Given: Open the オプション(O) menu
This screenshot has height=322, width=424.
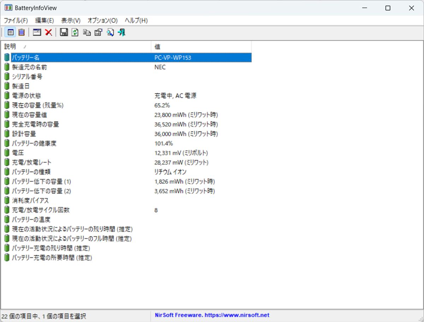Looking at the screenshot, I should tap(102, 20).
